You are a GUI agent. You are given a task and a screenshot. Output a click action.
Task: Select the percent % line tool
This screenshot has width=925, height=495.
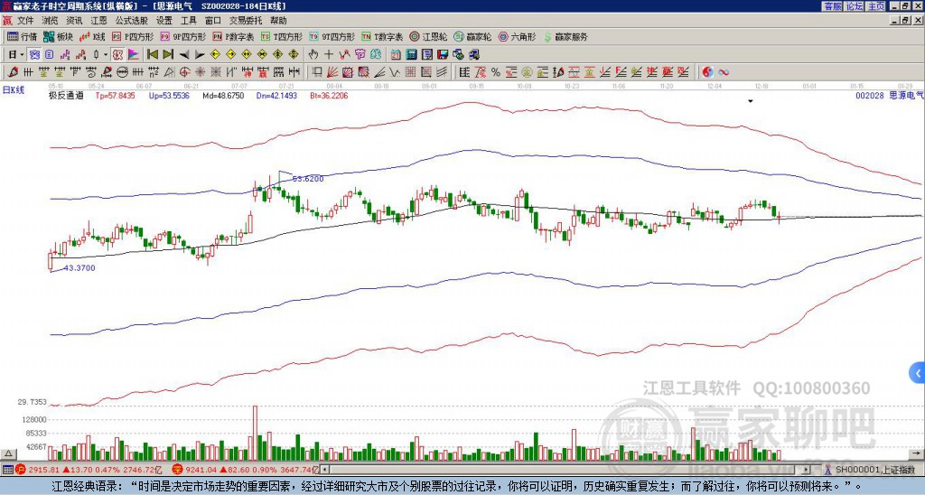(496, 72)
